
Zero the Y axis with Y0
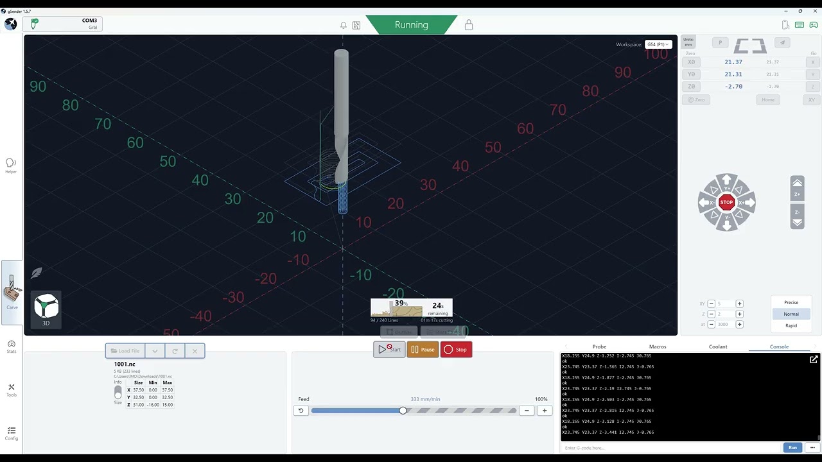coord(691,74)
